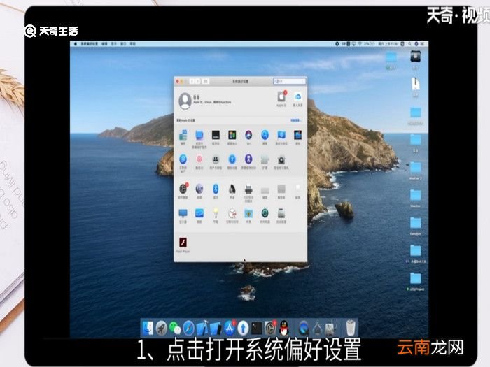Open the Trash in the Dock
Viewport: 490px width, 367px height.
pyautogui.click(x=351, y=328)
